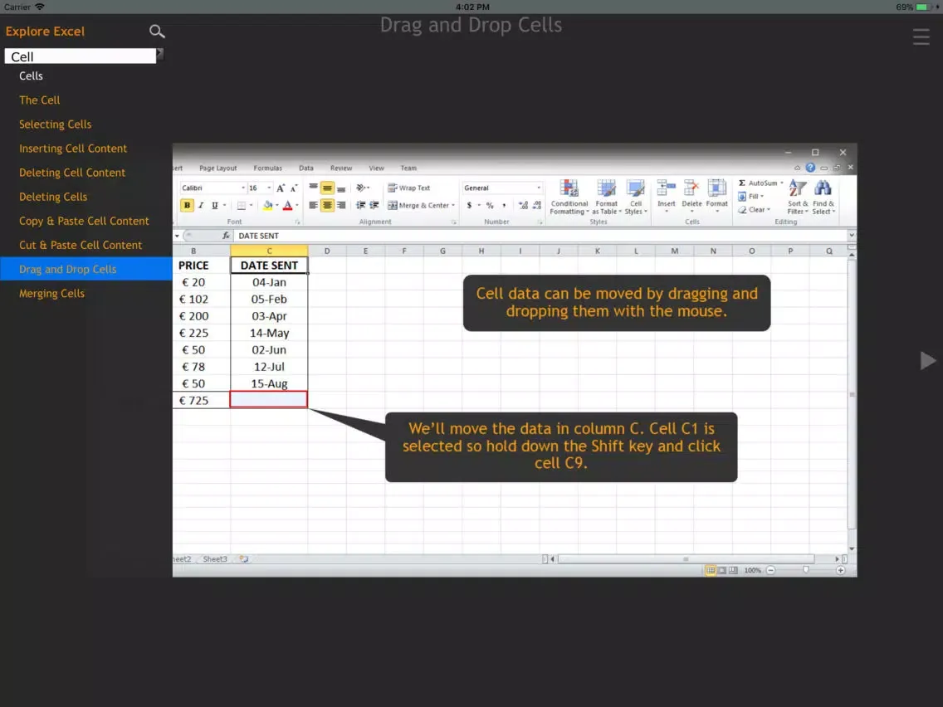Select Middle Align icon
Screen dimensions: 943x707
(x=327, y=188)
